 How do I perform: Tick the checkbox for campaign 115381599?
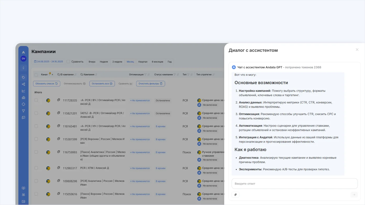(36, 139)
